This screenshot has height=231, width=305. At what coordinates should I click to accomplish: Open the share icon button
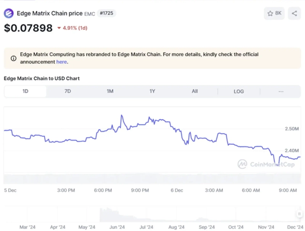[x=294, y=13]
